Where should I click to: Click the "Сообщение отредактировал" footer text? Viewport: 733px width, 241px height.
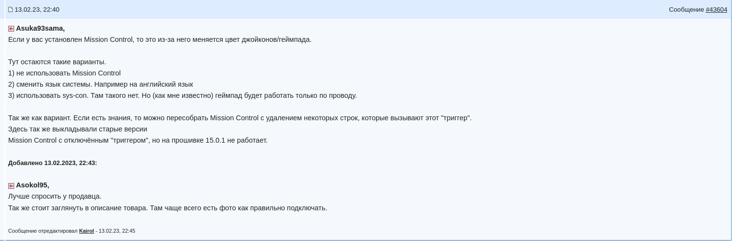[x=43, y=231]
